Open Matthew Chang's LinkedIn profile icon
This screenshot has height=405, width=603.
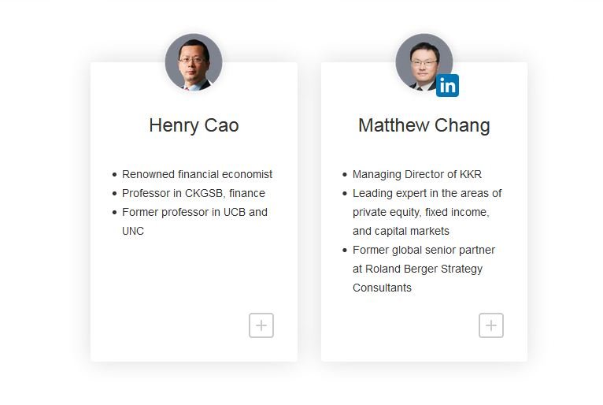(447, 85)
